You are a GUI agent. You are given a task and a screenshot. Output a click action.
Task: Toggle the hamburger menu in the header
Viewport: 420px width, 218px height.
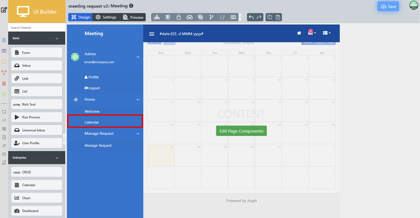pos(152,34)
